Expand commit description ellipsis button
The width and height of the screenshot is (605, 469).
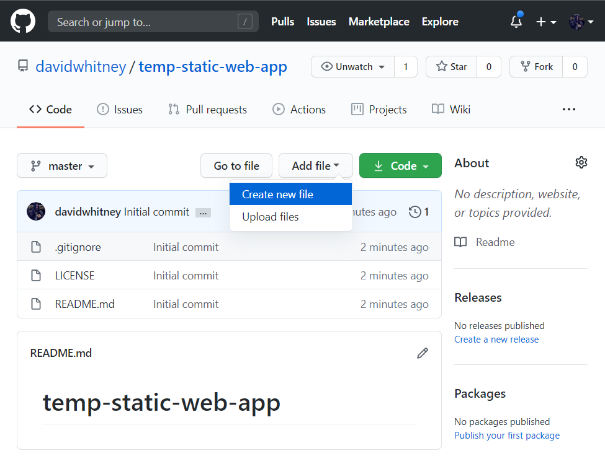[203, 213]
